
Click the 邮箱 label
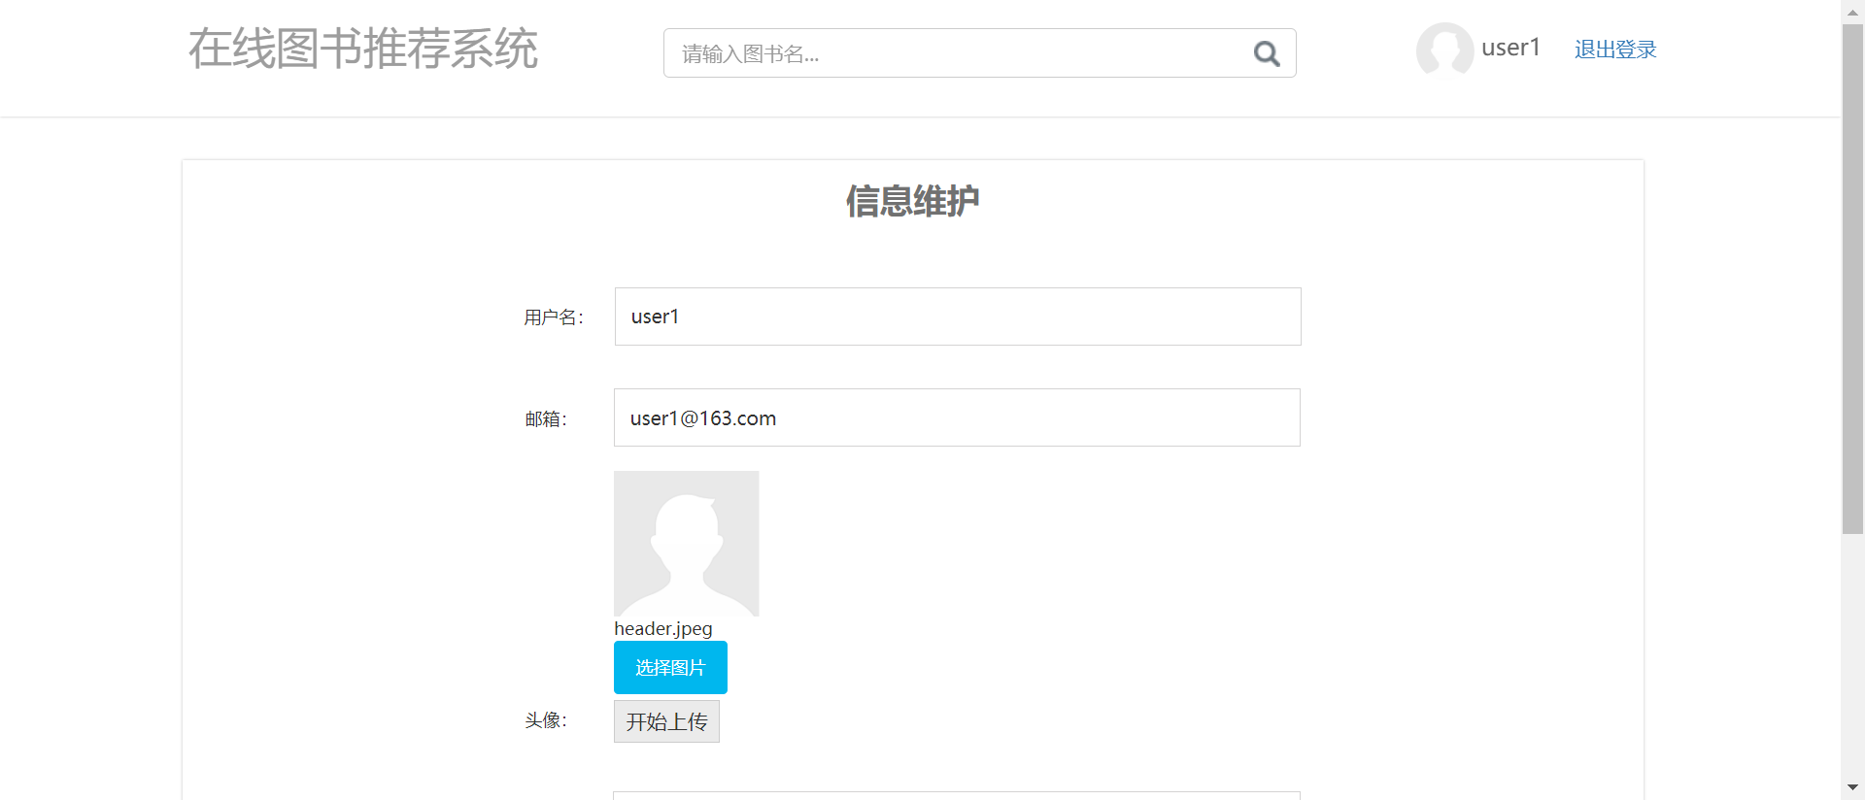pyautogui.click(x=546, y=418)
